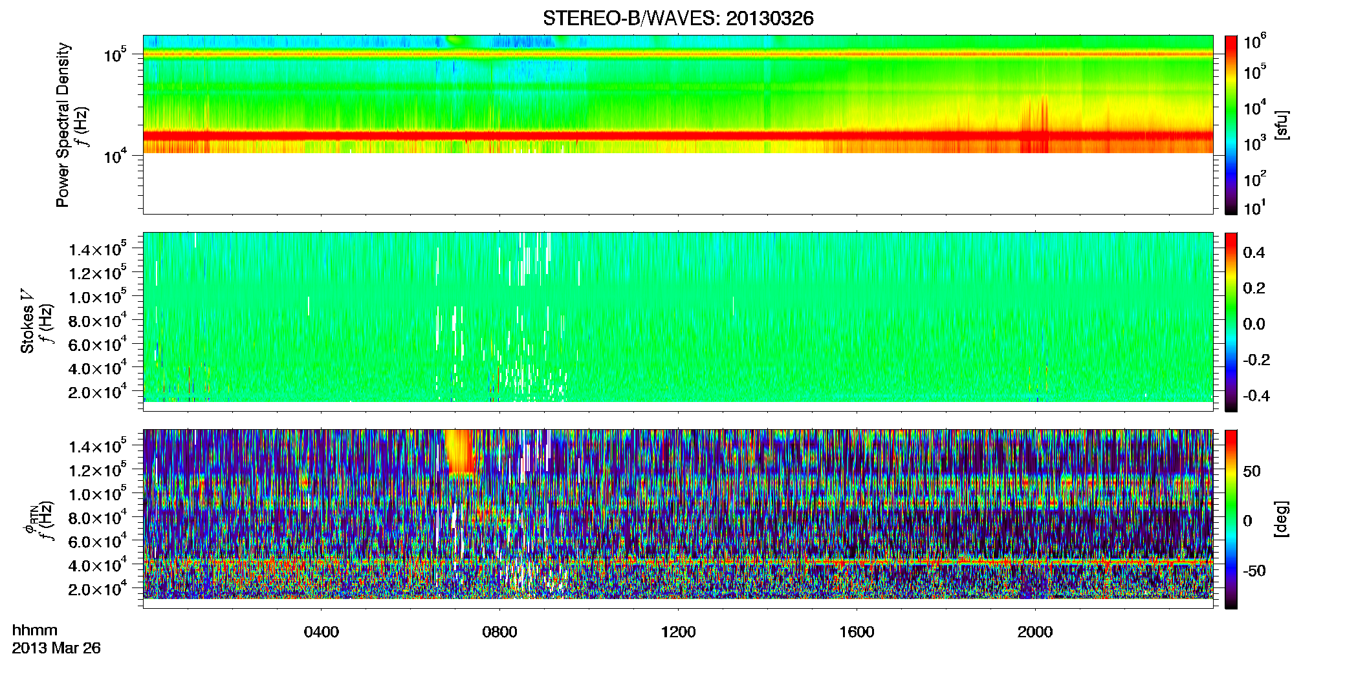This screenshot has width=1356, height=698.
Task: Click the 0400 time tick label
Action: 322,631
